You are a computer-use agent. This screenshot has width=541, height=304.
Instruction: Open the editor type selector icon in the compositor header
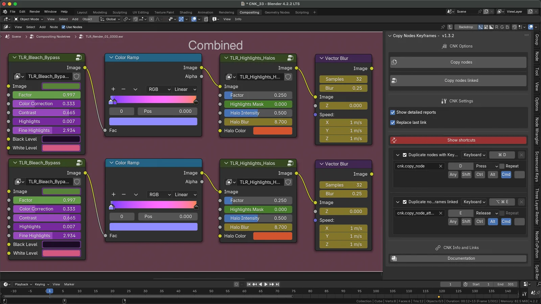pos(7,27)
